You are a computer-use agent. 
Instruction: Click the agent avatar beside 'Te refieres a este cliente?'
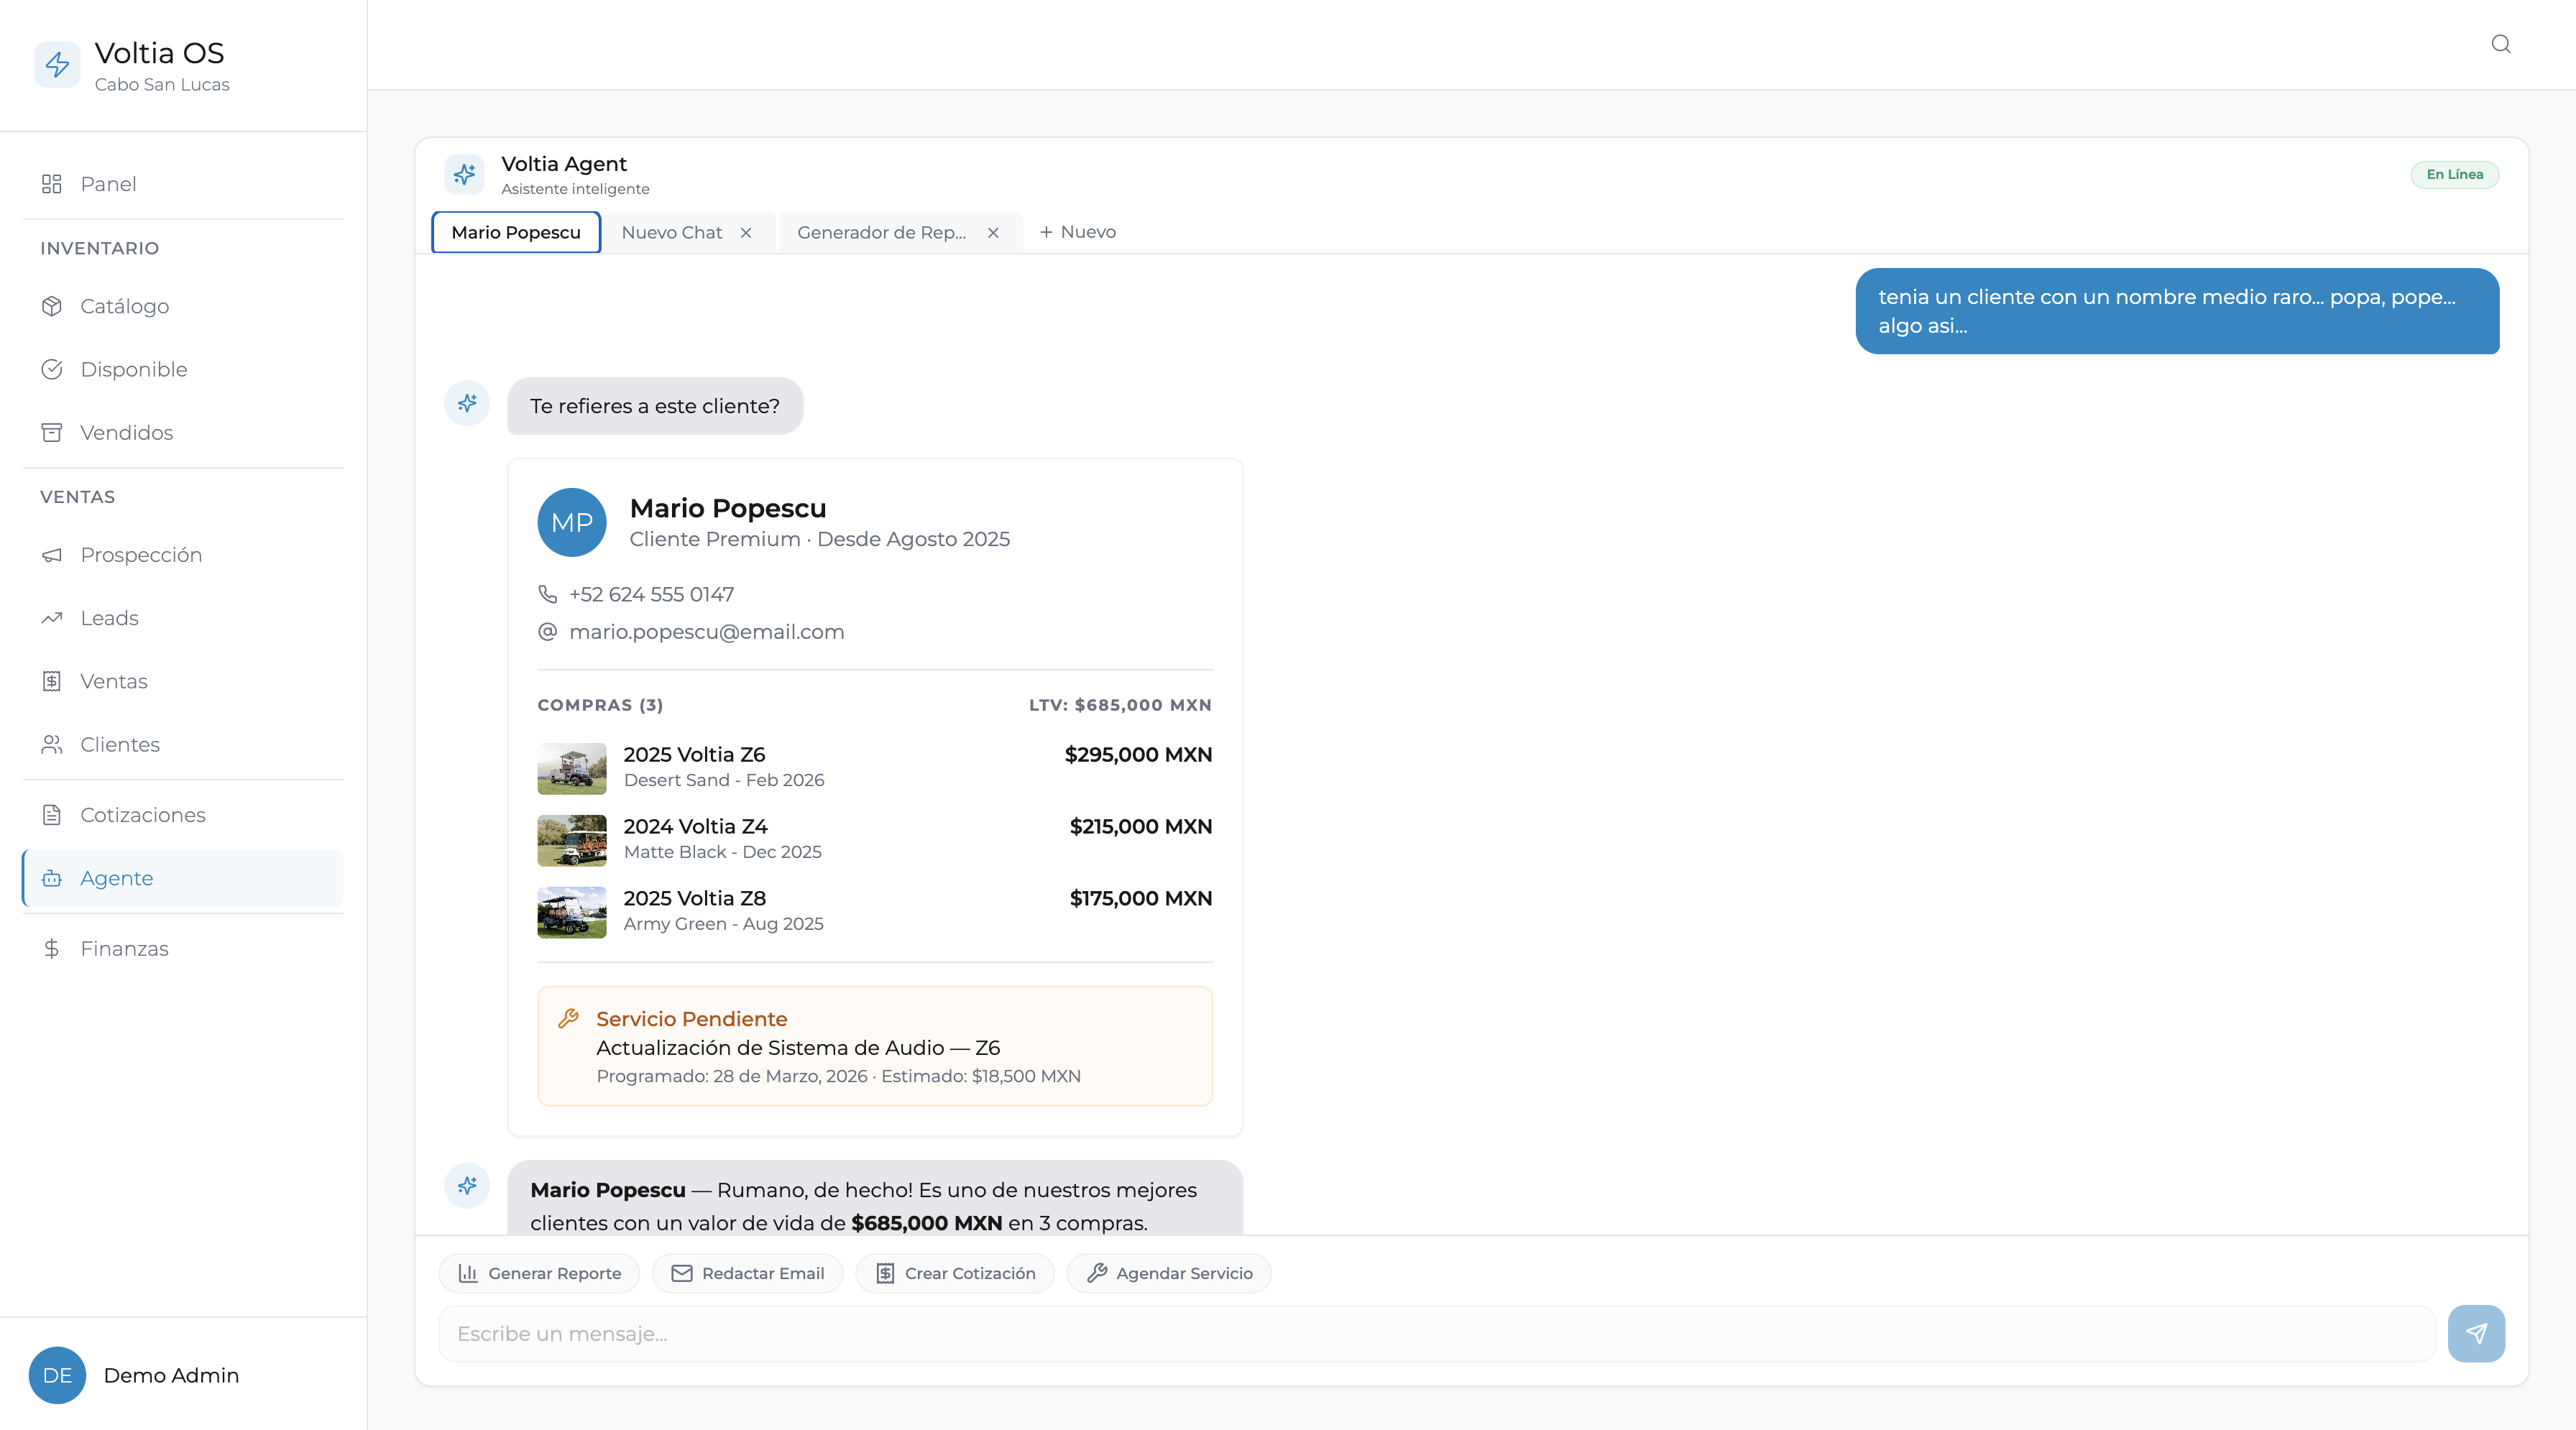(467, 403)
